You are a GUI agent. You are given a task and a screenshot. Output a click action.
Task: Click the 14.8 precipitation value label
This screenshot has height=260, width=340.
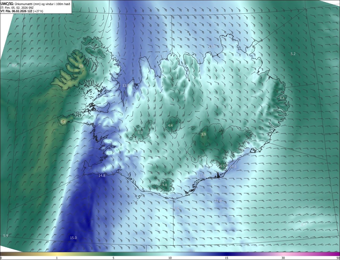pos(102,175)
